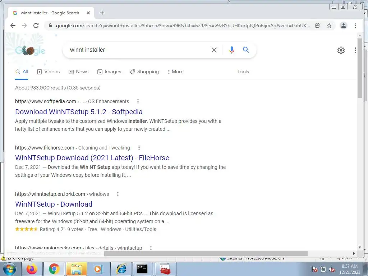
Task: Click the filehorse.com URL breadcrumb
Action: [73, 148]
